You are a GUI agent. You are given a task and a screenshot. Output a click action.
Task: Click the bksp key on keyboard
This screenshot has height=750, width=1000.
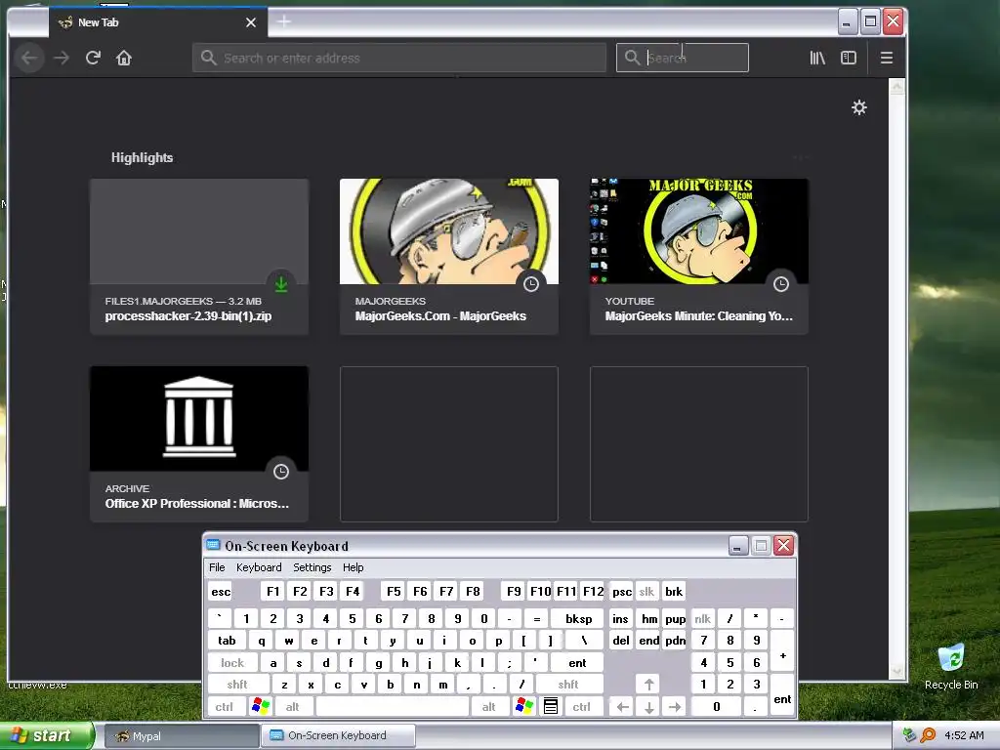(578, 618)
